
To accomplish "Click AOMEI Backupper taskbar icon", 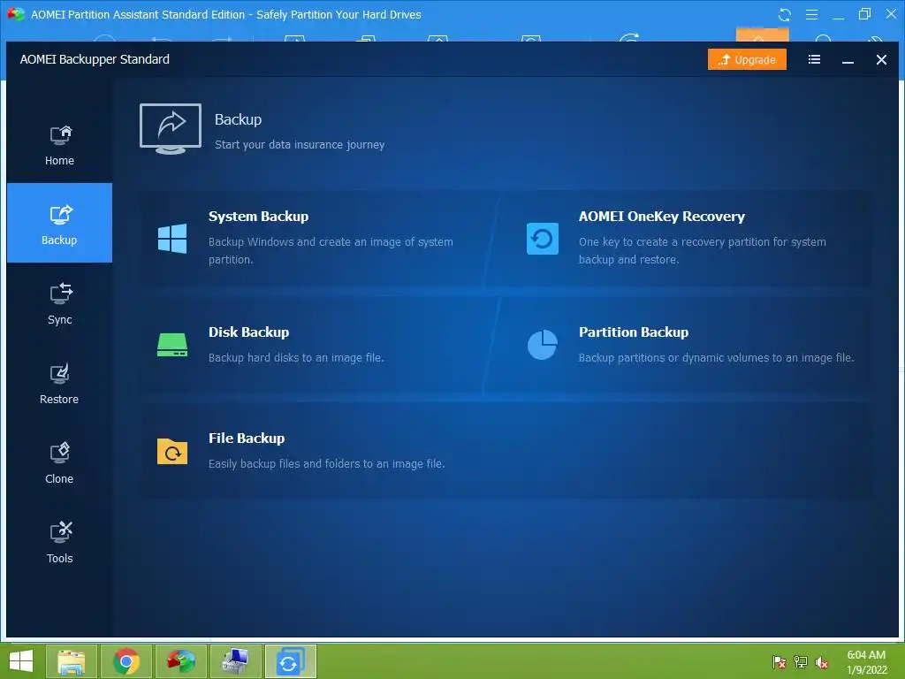I will (290, 661).
